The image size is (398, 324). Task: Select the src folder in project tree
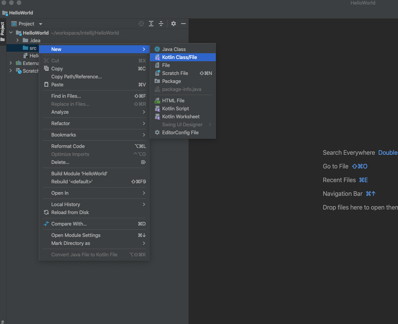coord(33,48)
